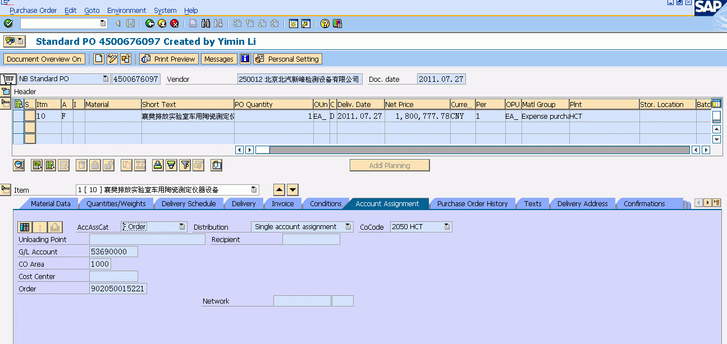Click the select all items icon in table header
This screenshot has height=344, width=727.
coord(19,104)
